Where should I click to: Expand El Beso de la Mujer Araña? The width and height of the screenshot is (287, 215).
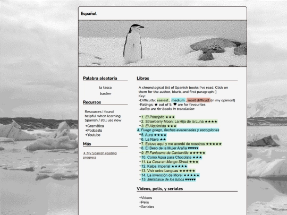tap(169, 148)
